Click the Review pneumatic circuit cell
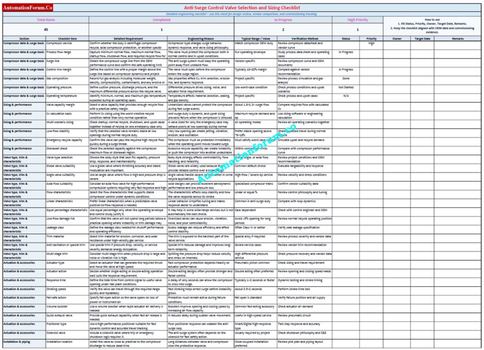The image size is (484, 350). click(305, 317)
